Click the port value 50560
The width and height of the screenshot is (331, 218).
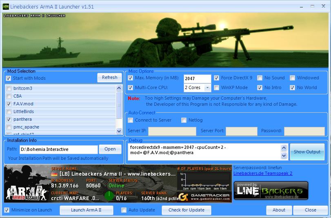pyautogui.click(x=93, y=186)
